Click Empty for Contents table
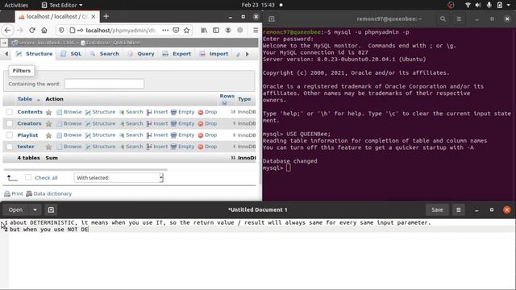516x290 pixels. click(x=183, y=112)
